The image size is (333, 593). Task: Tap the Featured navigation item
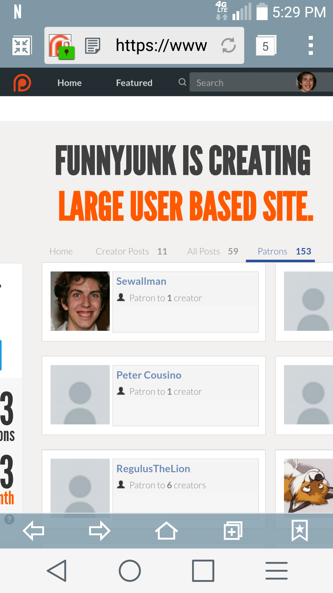pyautogui.click(x=134, y=83)
